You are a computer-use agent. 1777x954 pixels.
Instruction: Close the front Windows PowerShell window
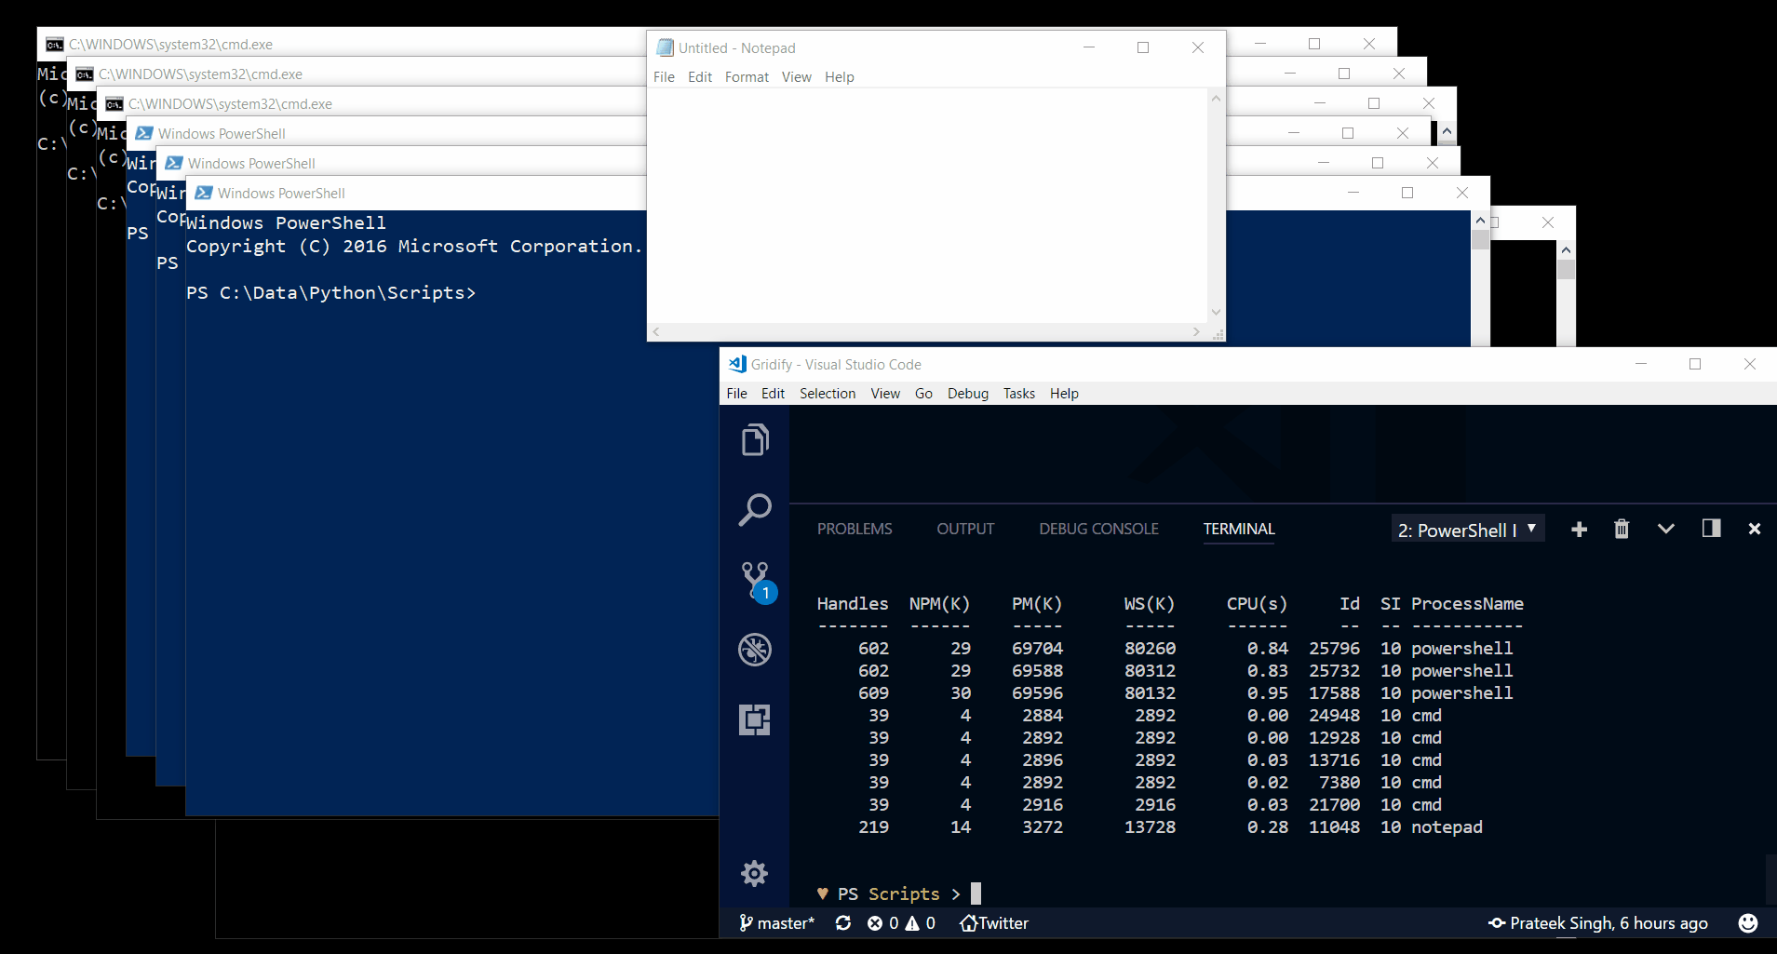pyautogui.click(x=1462, y=193)
